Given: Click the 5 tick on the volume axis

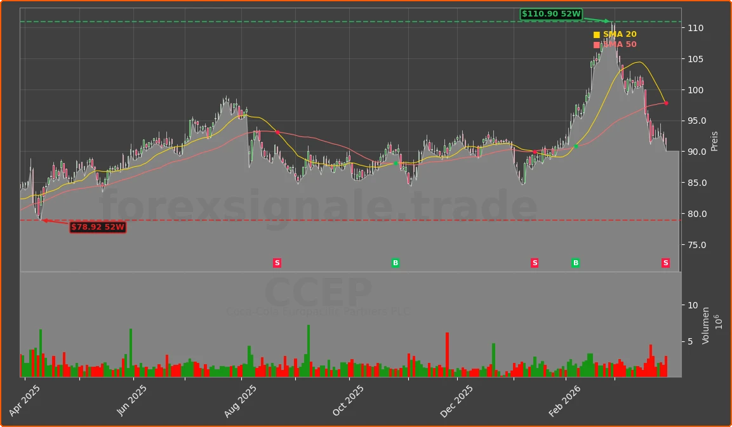Looking at the screenshot, I should [x=691, y=342].
